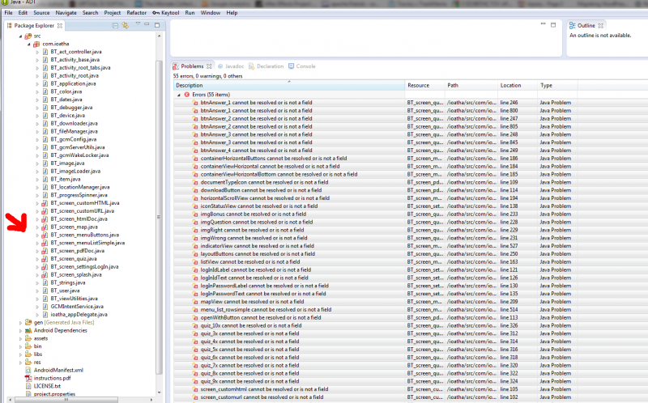Collapse the com.ioatha package
Viewport: 648px width, 403px height.
point(28,44)
